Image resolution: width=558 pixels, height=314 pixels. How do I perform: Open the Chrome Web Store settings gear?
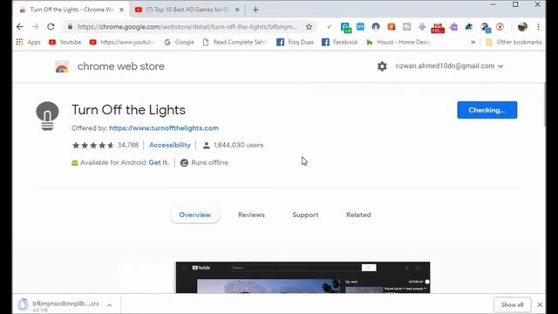[382, 66]
